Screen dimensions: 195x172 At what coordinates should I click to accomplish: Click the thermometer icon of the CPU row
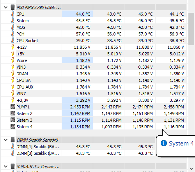point(12,14)
